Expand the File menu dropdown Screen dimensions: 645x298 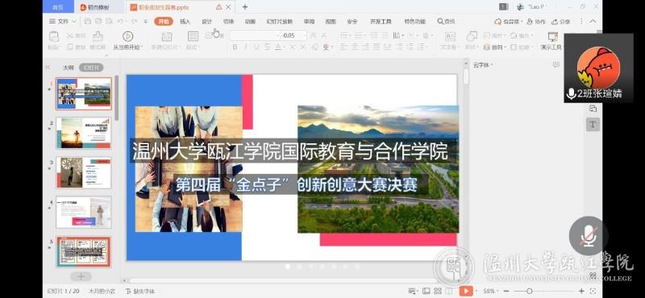point(63,22)
